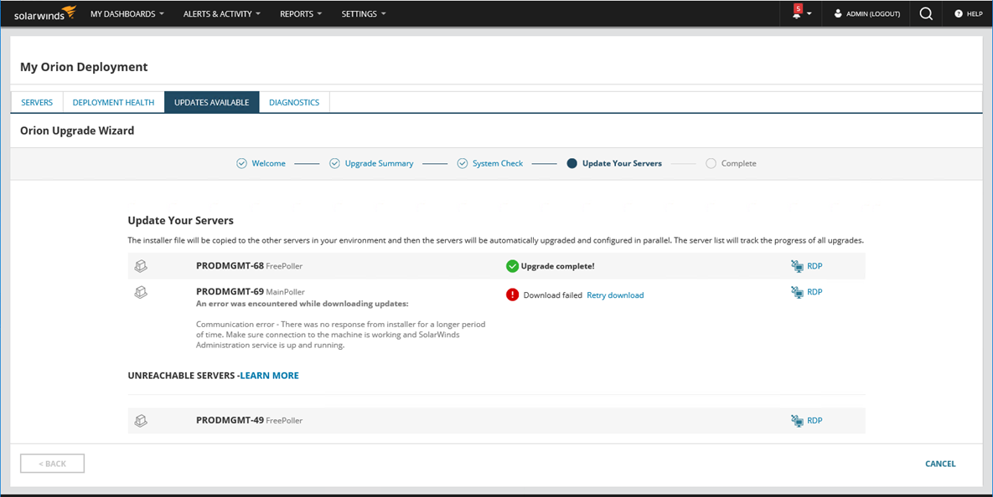Click PRODMGMT-69 server name

(x=230, y=291)
